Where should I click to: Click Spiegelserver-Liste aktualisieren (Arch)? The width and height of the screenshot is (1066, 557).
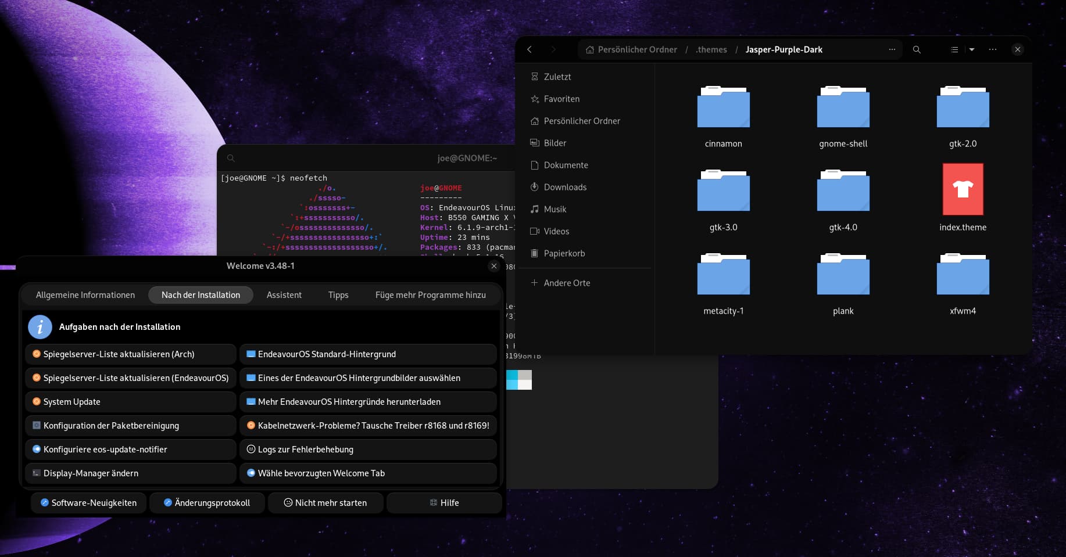(131, 354)
